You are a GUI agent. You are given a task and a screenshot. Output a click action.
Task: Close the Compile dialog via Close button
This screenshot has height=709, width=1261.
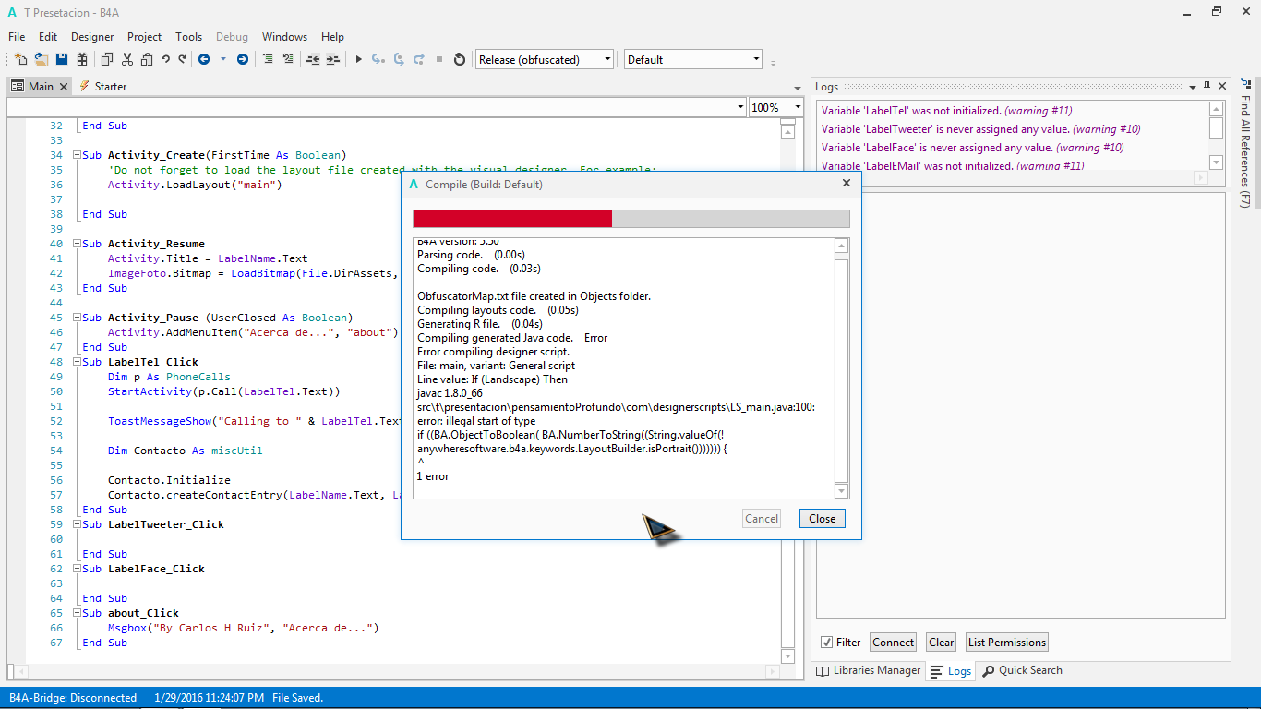pos(822,519)
